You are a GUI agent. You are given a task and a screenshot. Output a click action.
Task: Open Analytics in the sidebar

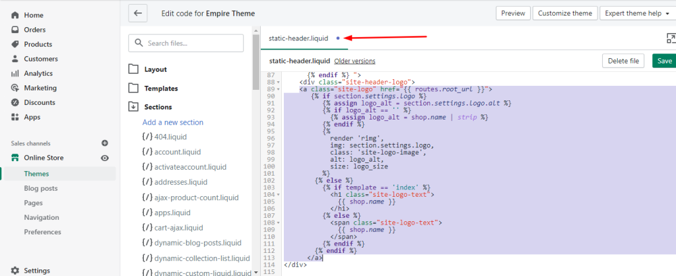[38, 73]
